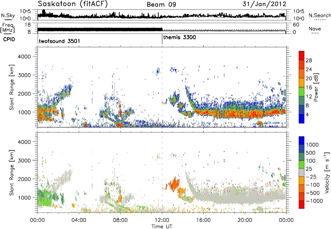
Task: Click the '08:00' time tick label
Action: tap(120, 220)
